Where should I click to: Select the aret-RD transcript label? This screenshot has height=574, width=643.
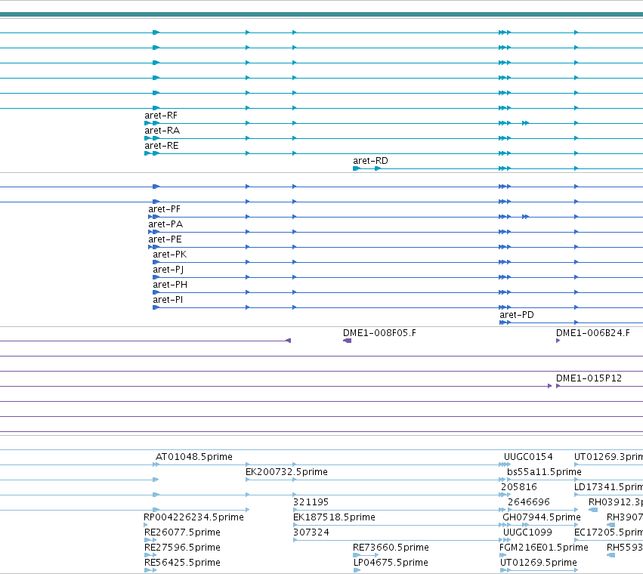pyautogui.click(x=370, y=161)
